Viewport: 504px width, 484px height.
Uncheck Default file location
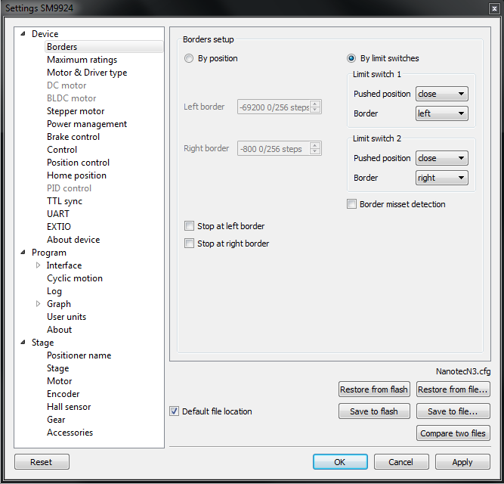[x=175, y=411]
